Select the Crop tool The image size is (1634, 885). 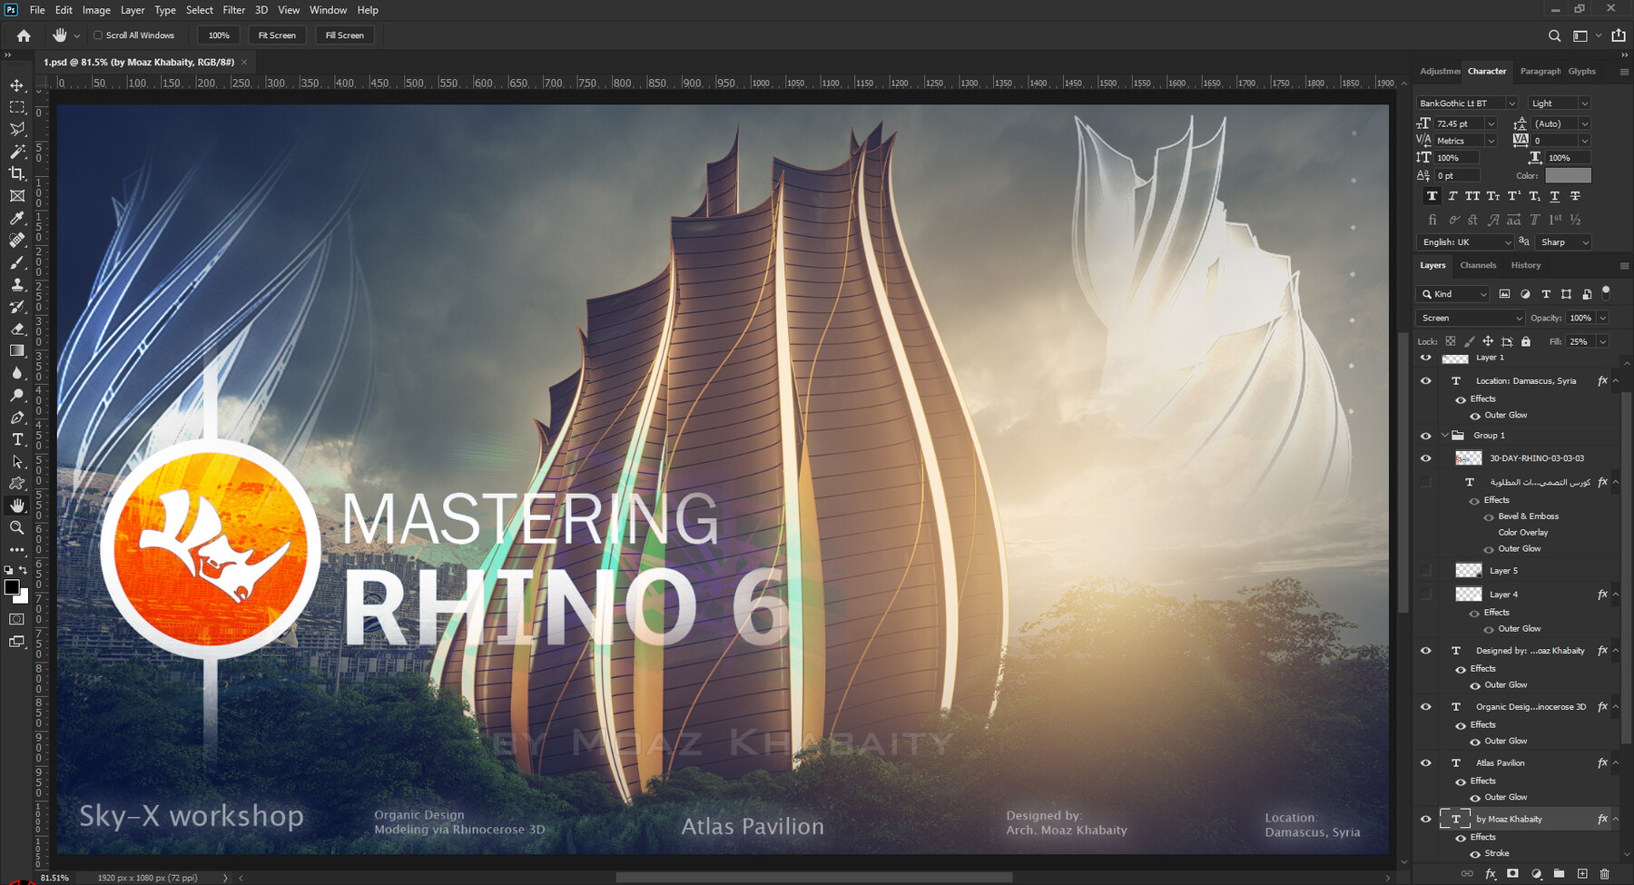(17, 173)
